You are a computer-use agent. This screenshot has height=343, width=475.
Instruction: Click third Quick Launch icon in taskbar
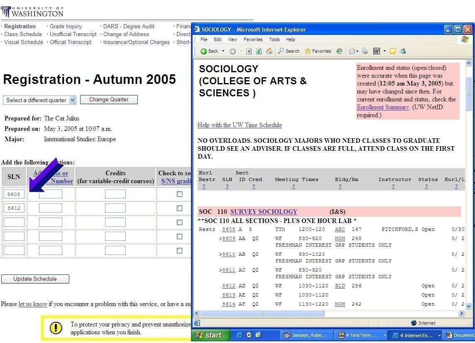pos(258,335)
